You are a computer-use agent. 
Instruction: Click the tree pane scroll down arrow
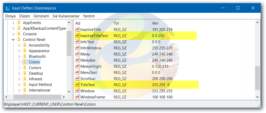click(x=69, y=92)
